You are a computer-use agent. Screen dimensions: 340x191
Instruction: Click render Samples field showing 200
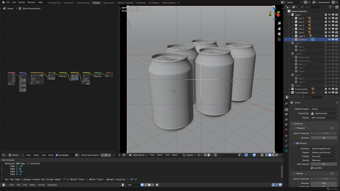324,183
